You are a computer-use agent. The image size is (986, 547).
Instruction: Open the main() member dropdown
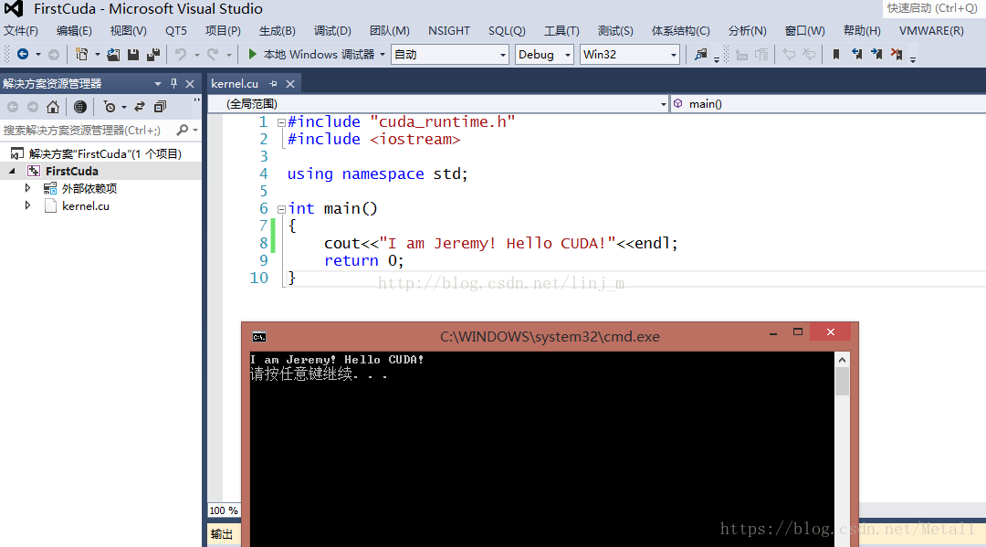(x=827, y=104)
